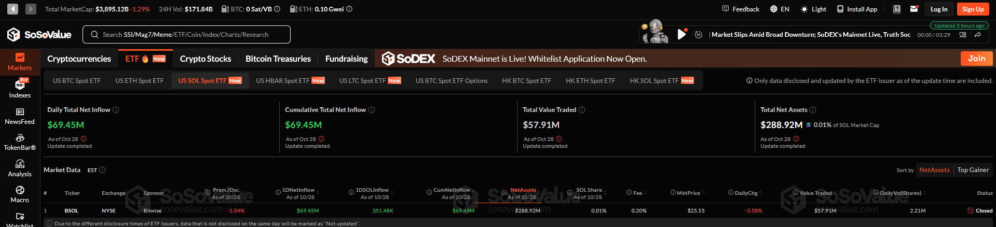Open the Crypto Stocks tab
Viewport: 996px width, 227px height.
pos(205,59)
